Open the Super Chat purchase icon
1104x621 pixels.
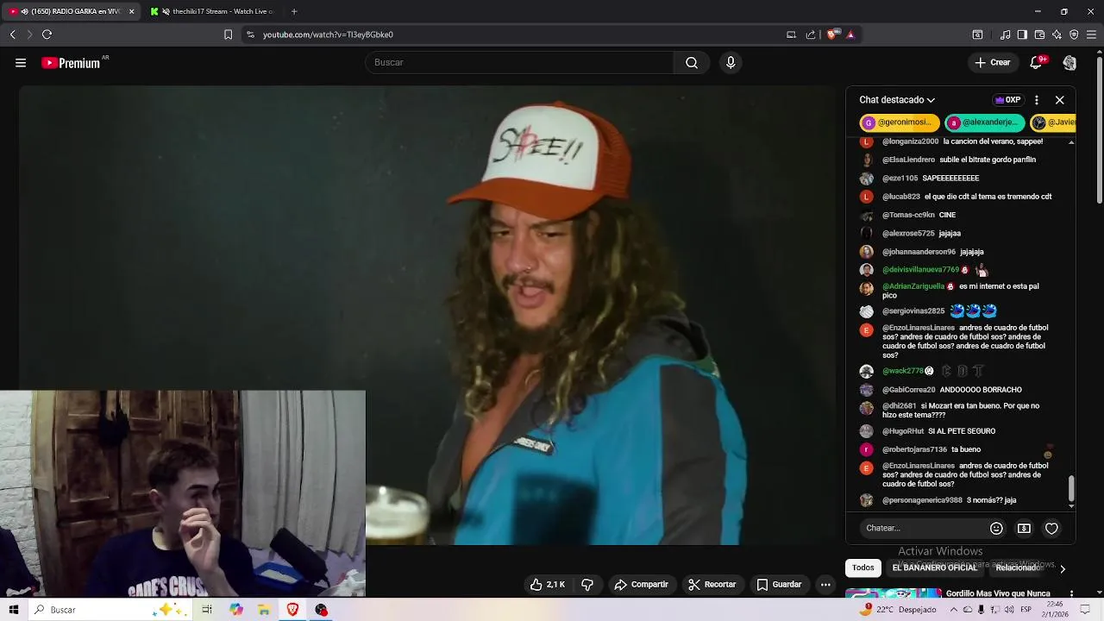pyautogui.click(x=1024, y=528)
